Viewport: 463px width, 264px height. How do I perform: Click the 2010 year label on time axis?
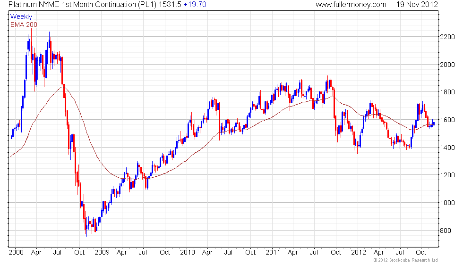(188, 252)
